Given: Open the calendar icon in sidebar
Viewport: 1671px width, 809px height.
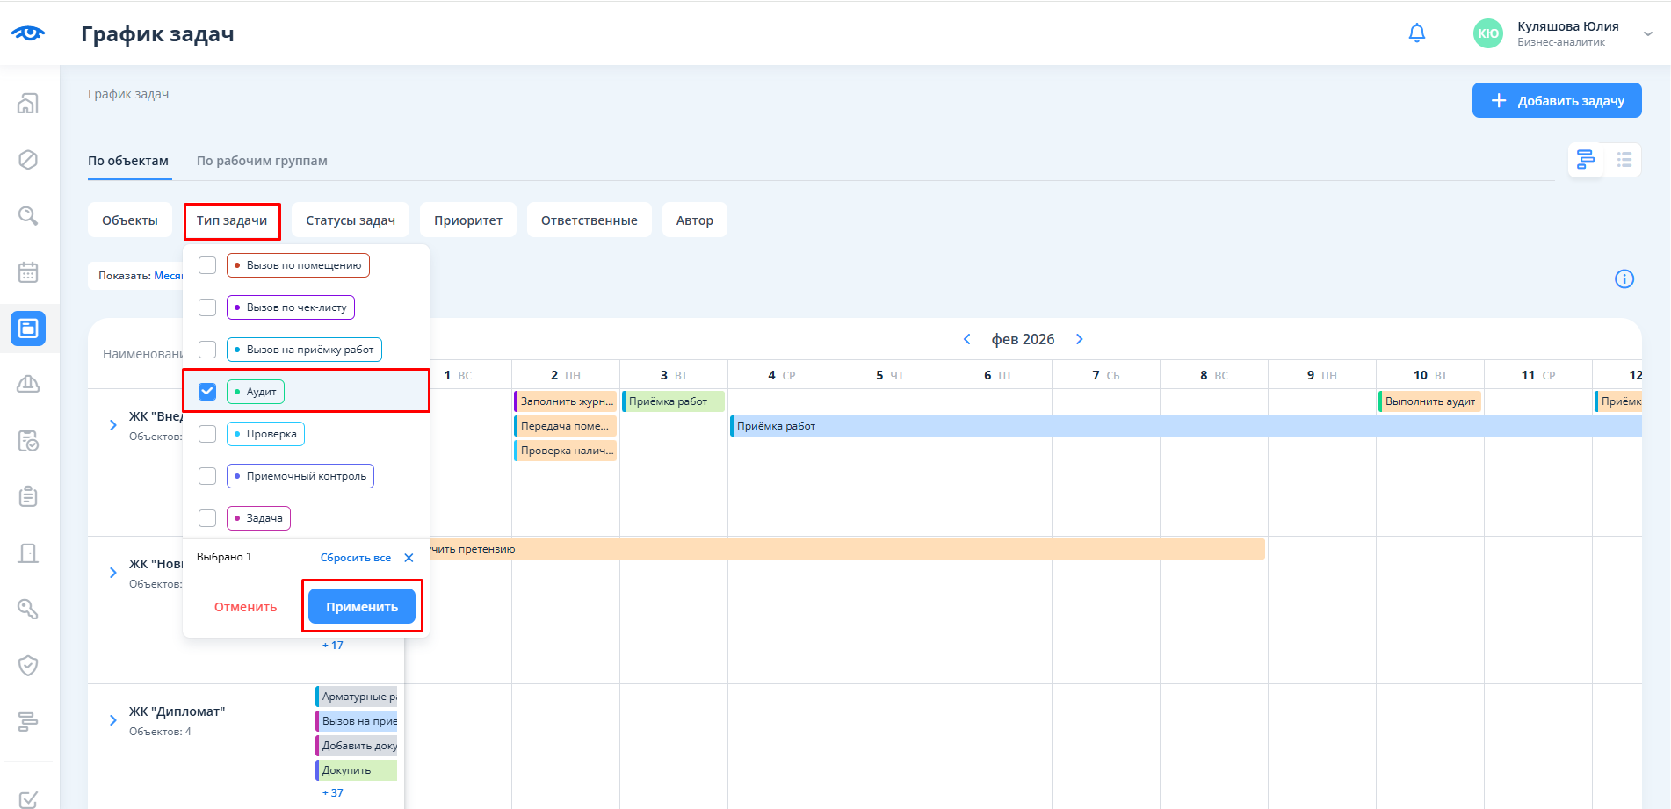Looking at the screenshot, I should point(28,272).
